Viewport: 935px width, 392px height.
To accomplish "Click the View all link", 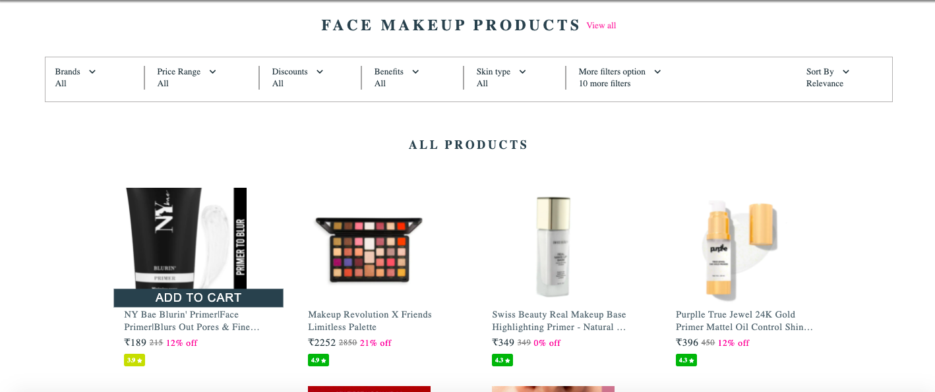I will [601, 26].
